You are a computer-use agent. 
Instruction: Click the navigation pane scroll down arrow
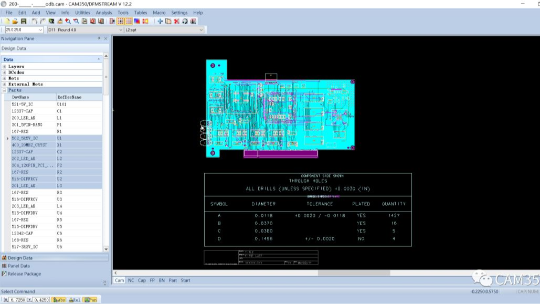point(106,249)
